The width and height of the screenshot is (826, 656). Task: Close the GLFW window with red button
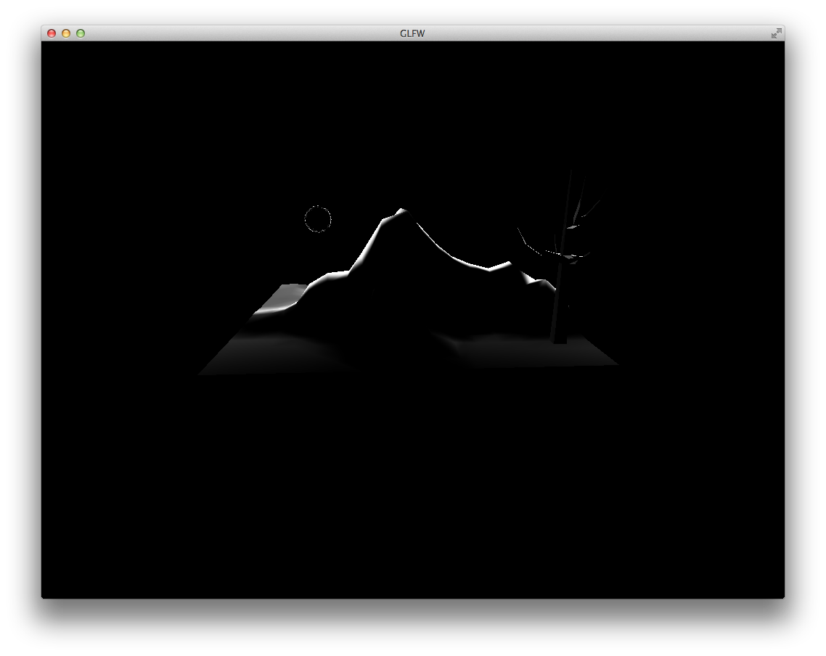[x=52, y=33]
